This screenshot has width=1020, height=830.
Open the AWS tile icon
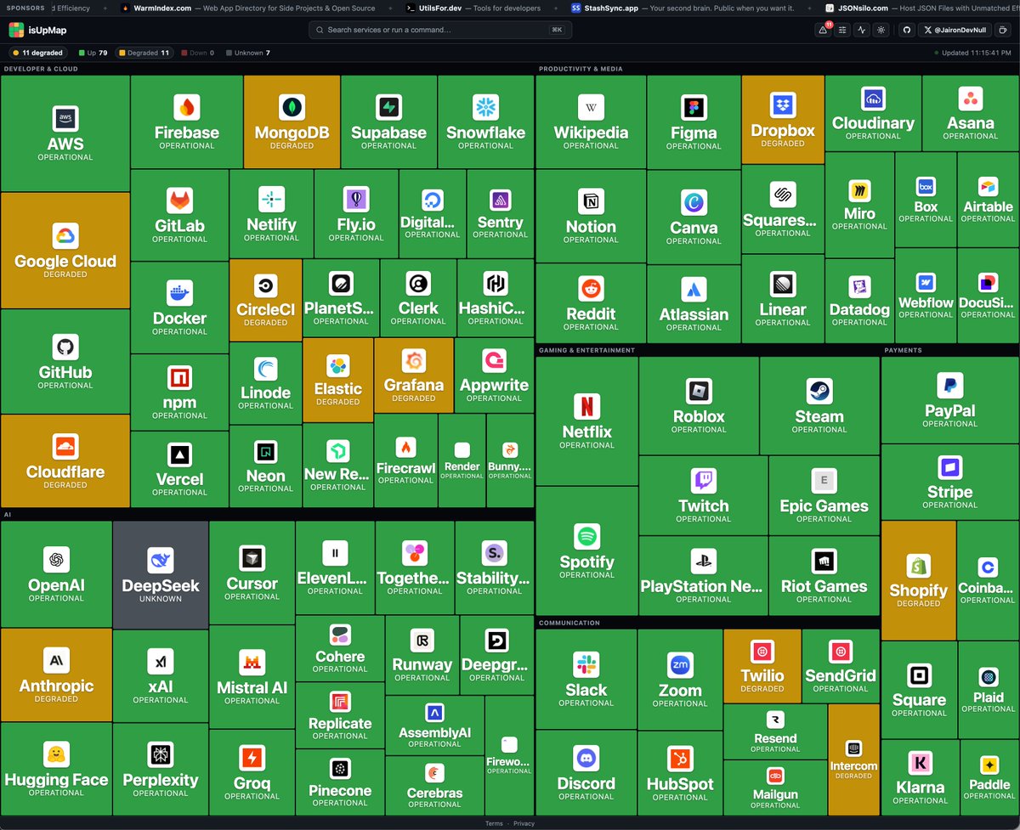coord(65,120)
